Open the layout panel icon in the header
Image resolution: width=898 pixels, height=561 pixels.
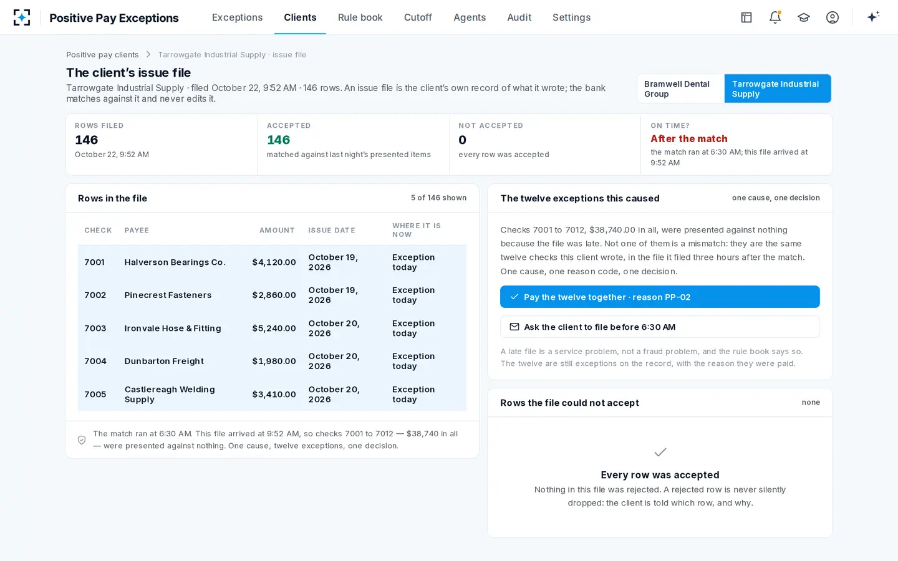coord(746,17)
